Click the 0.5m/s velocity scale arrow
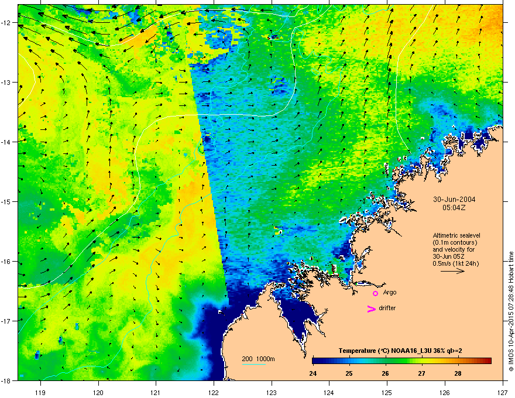The image size is (515, 398). pyautogui.click(x=452, y=271)
